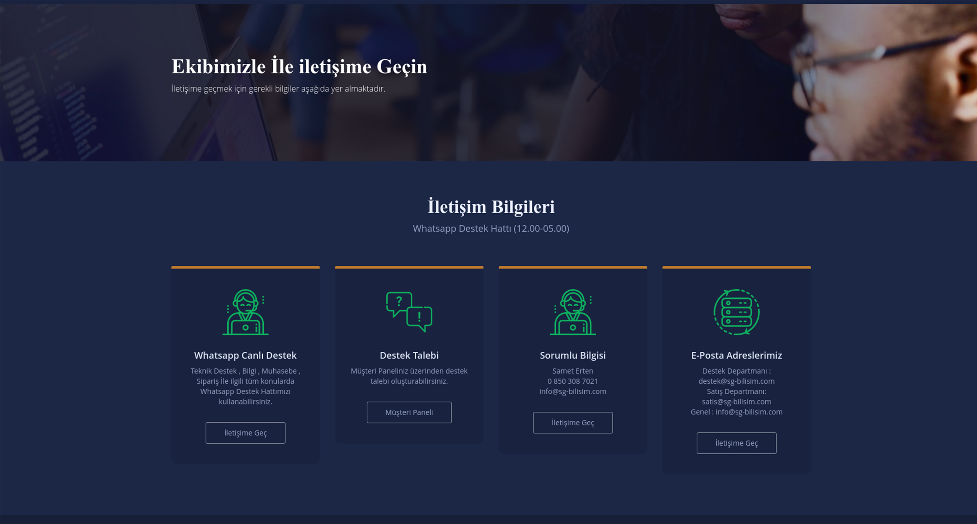Click the Whatsapp Canlı Destek heading
The image size is (977, 524).
245,355
